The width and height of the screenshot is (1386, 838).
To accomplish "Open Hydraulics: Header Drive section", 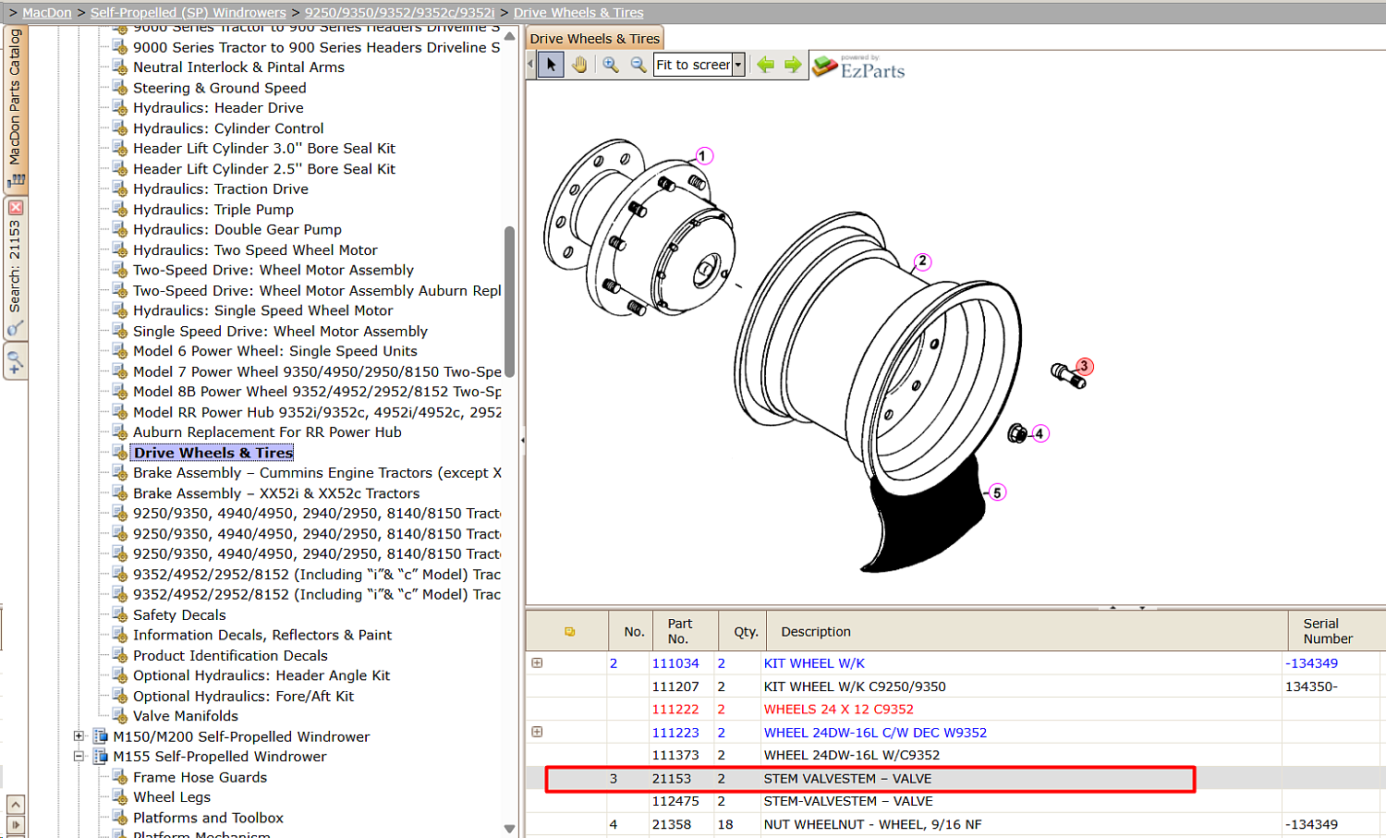I will (218, 108).
